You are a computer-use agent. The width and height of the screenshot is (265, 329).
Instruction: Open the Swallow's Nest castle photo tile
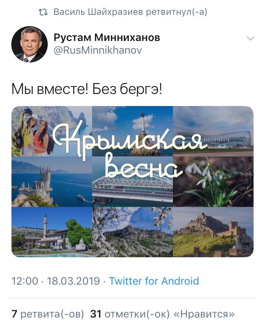click(52, 182)
